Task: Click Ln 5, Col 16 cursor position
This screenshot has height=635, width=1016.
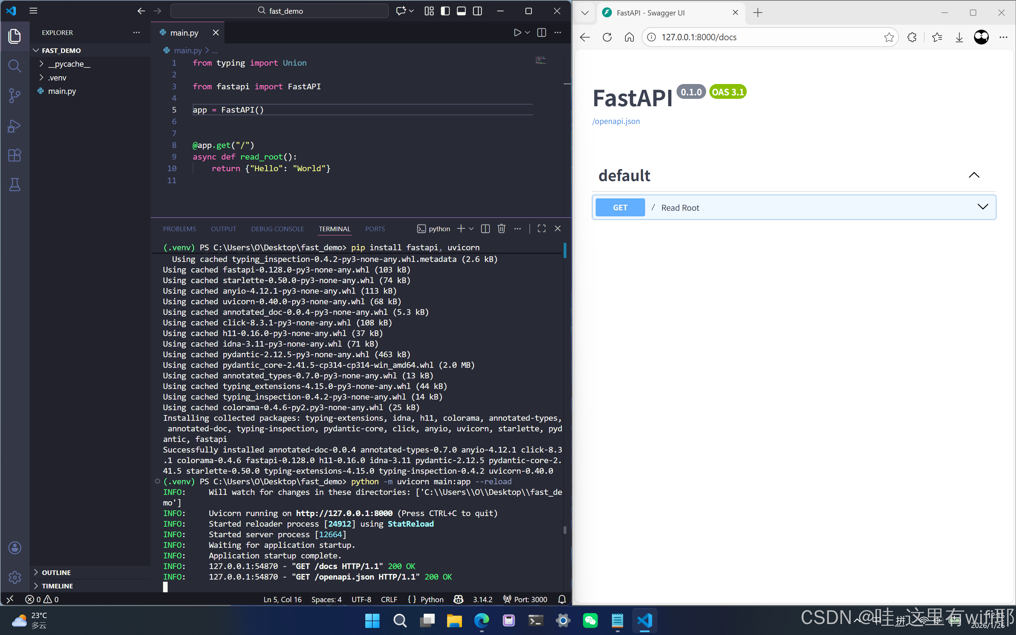Action: pos(283,599)
